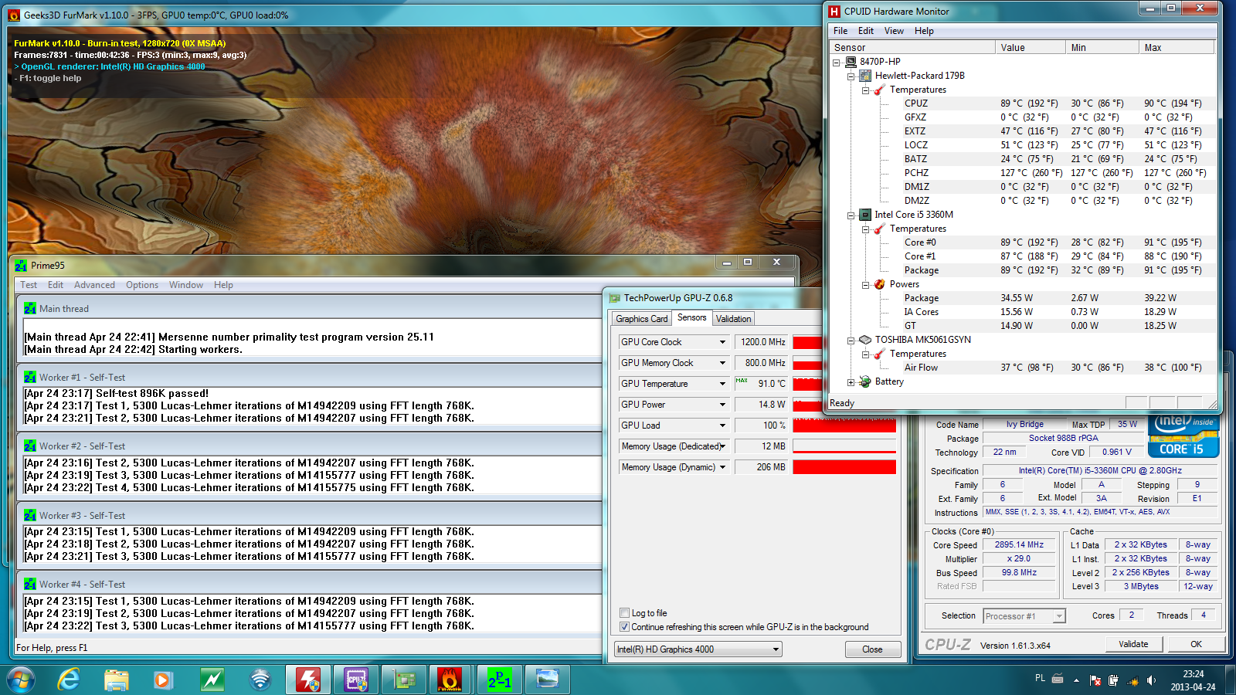1236x695 pixels.
Task: Open Prime95 Advanced menu
Action: tap(94, 285)
